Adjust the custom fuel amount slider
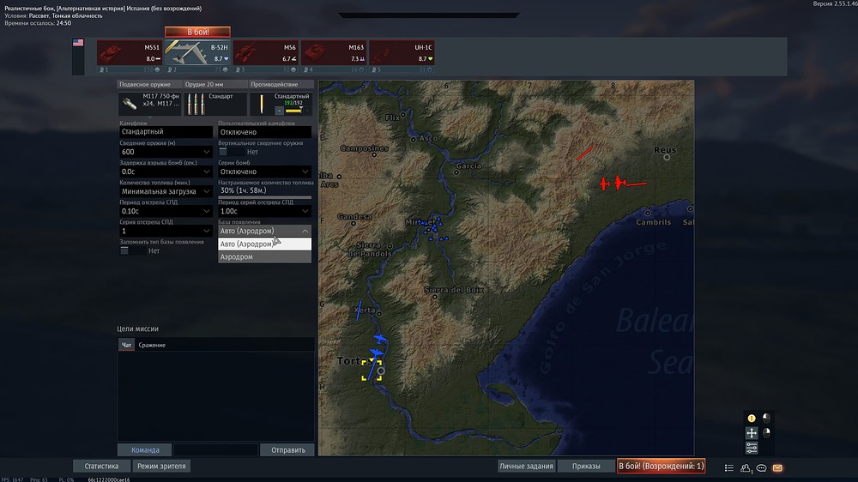 (264, 198)
